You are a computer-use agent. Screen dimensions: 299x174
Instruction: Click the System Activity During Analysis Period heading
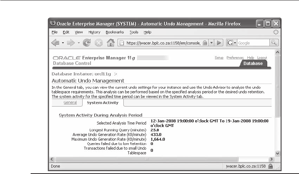[101, 115]
